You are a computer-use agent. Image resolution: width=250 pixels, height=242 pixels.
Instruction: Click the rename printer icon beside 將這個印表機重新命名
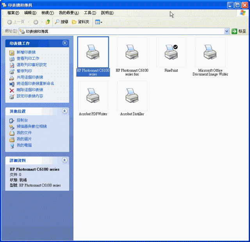point(12,84)
